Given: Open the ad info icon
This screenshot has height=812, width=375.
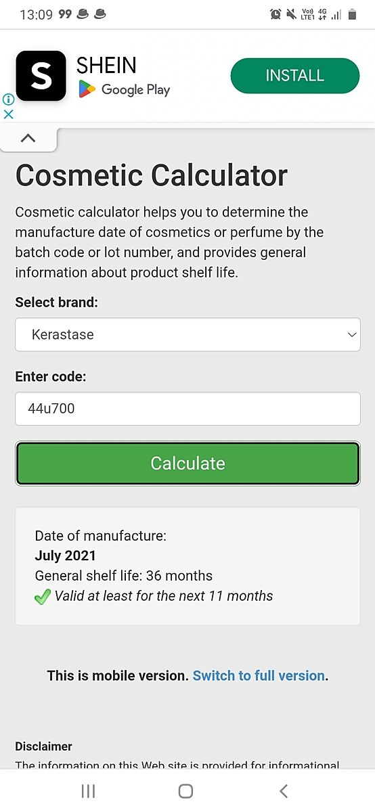Looking at the screenshot, I should (8, 99).
